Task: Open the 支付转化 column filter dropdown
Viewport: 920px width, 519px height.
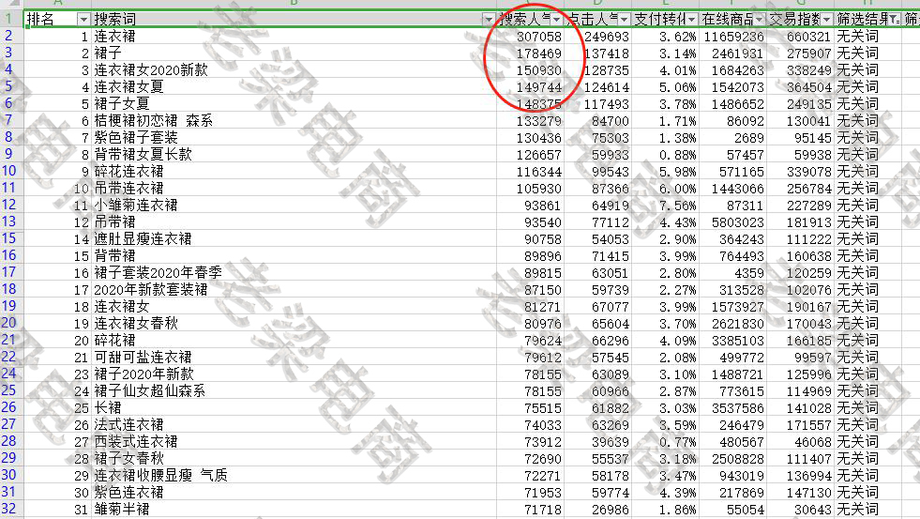Action: click(692, 20)
